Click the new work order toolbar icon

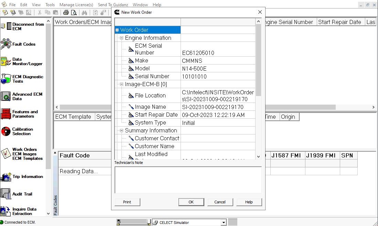pyautogui.click(x=5, y=12)
